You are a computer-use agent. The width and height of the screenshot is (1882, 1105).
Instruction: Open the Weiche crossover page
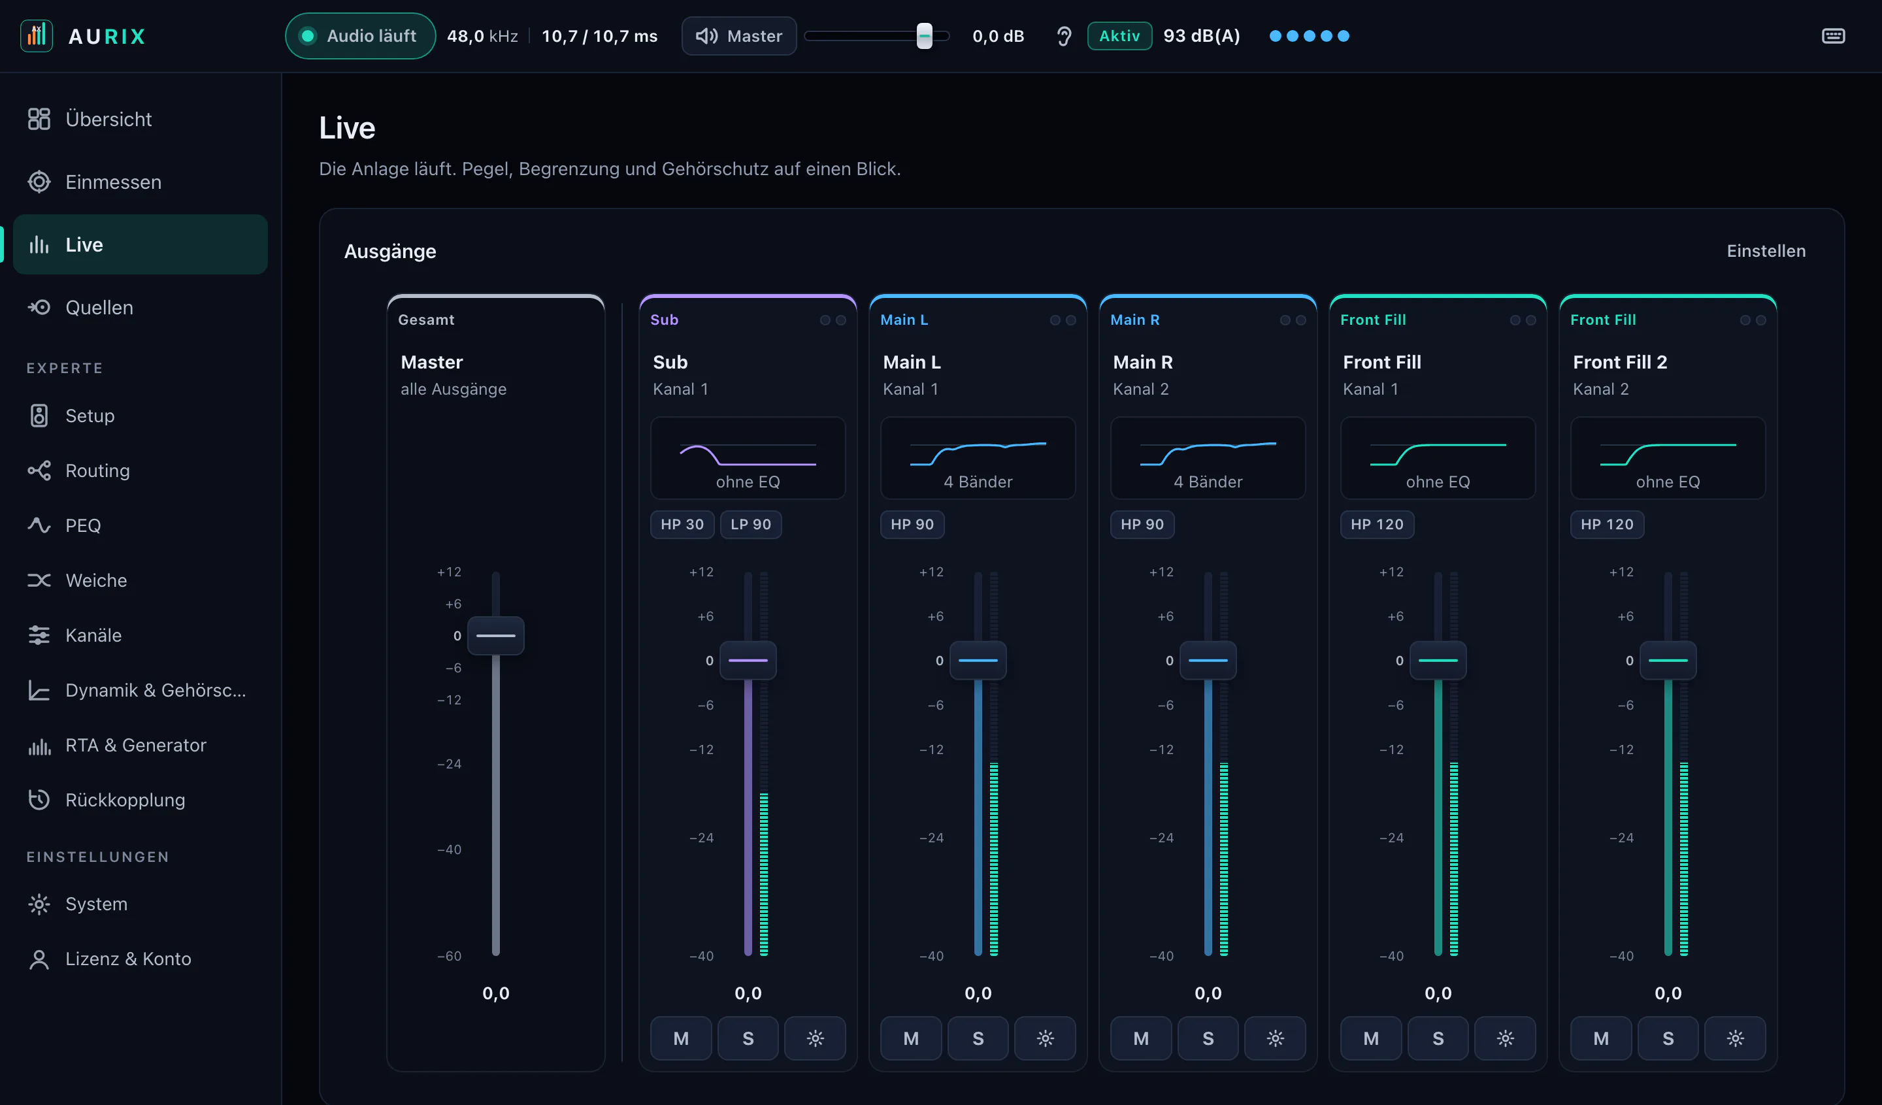pyautogui.click(x=140, y=580)
